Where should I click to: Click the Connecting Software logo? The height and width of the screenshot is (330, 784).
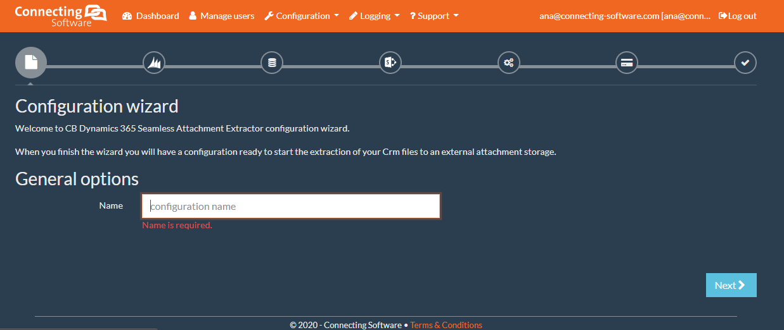pyautogui.click(x=60, y=16)
